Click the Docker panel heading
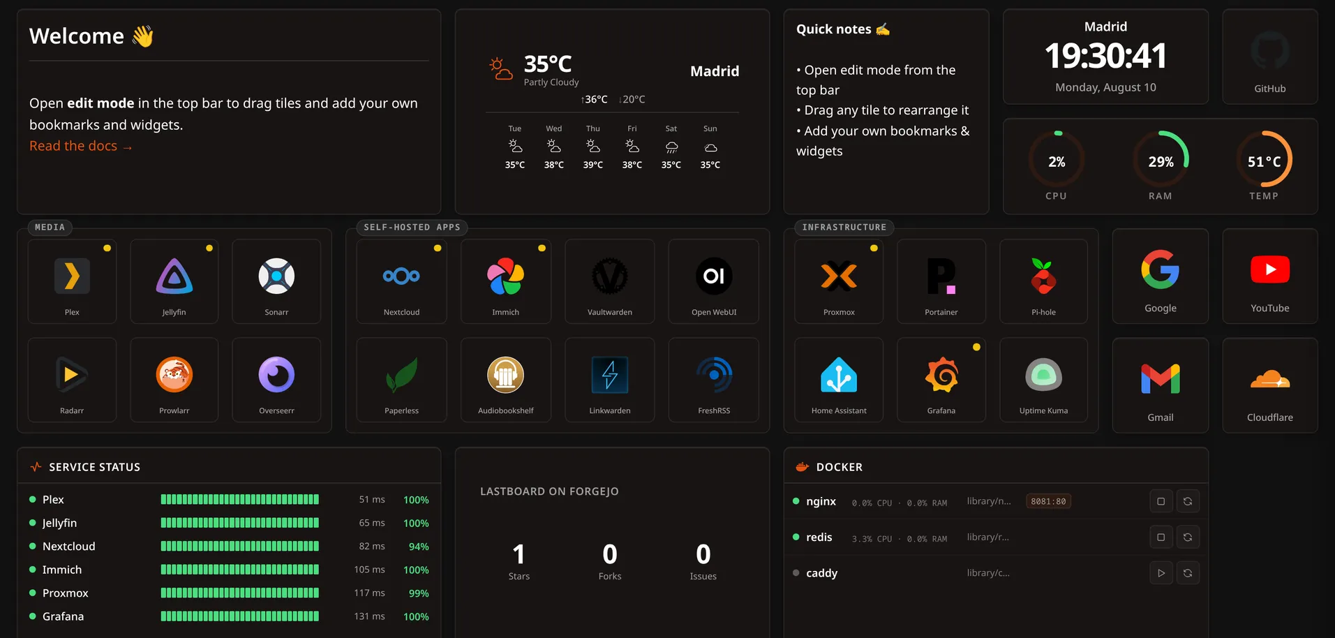The width and height of the screenshot is (1335, 638). click(840, 467)
